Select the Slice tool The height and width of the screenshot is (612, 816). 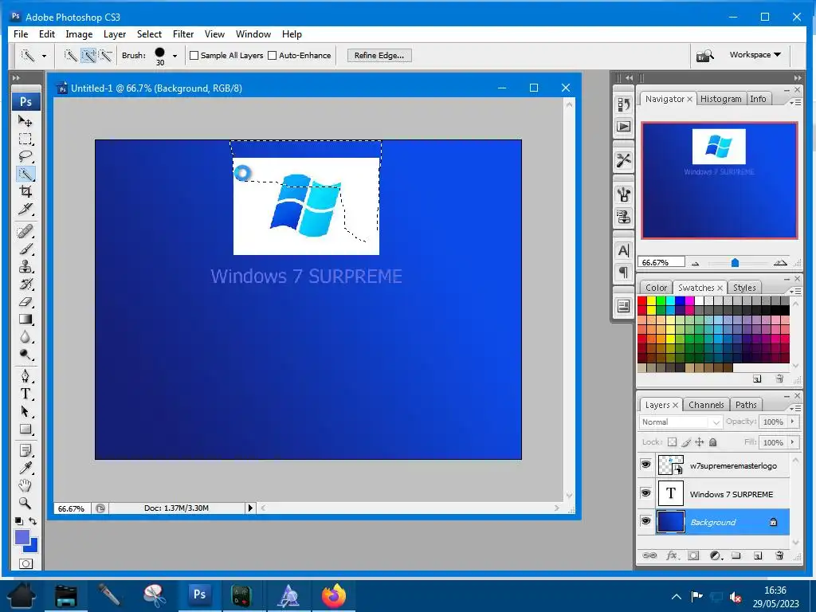pos(25,209)
